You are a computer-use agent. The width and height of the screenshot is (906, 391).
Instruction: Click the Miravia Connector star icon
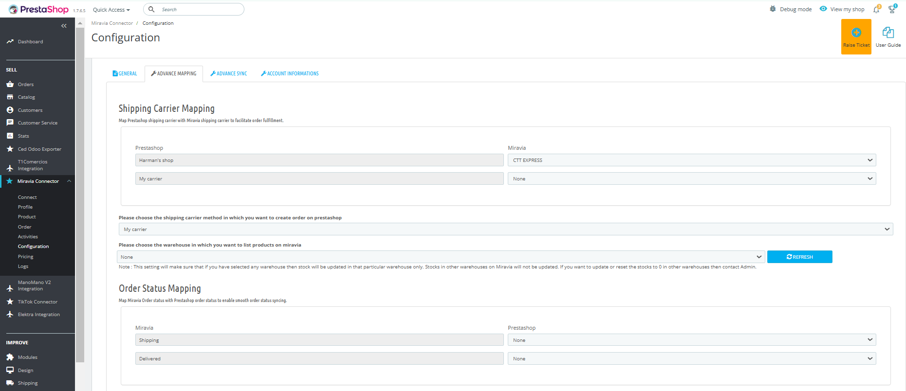[x=10, y=181]
